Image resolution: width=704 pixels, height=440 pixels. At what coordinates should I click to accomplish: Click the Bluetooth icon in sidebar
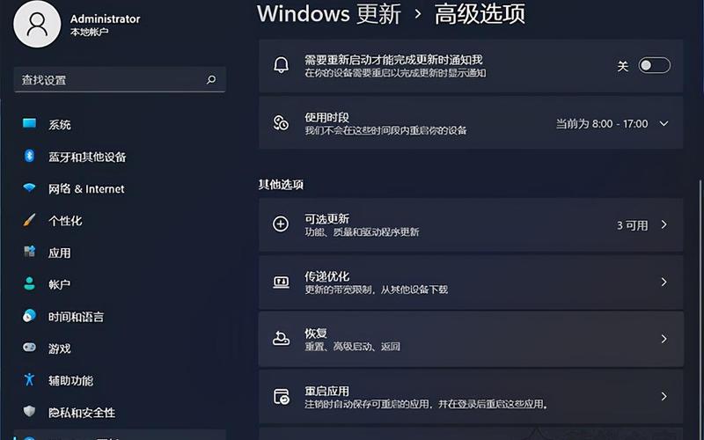tap(30, 156)
